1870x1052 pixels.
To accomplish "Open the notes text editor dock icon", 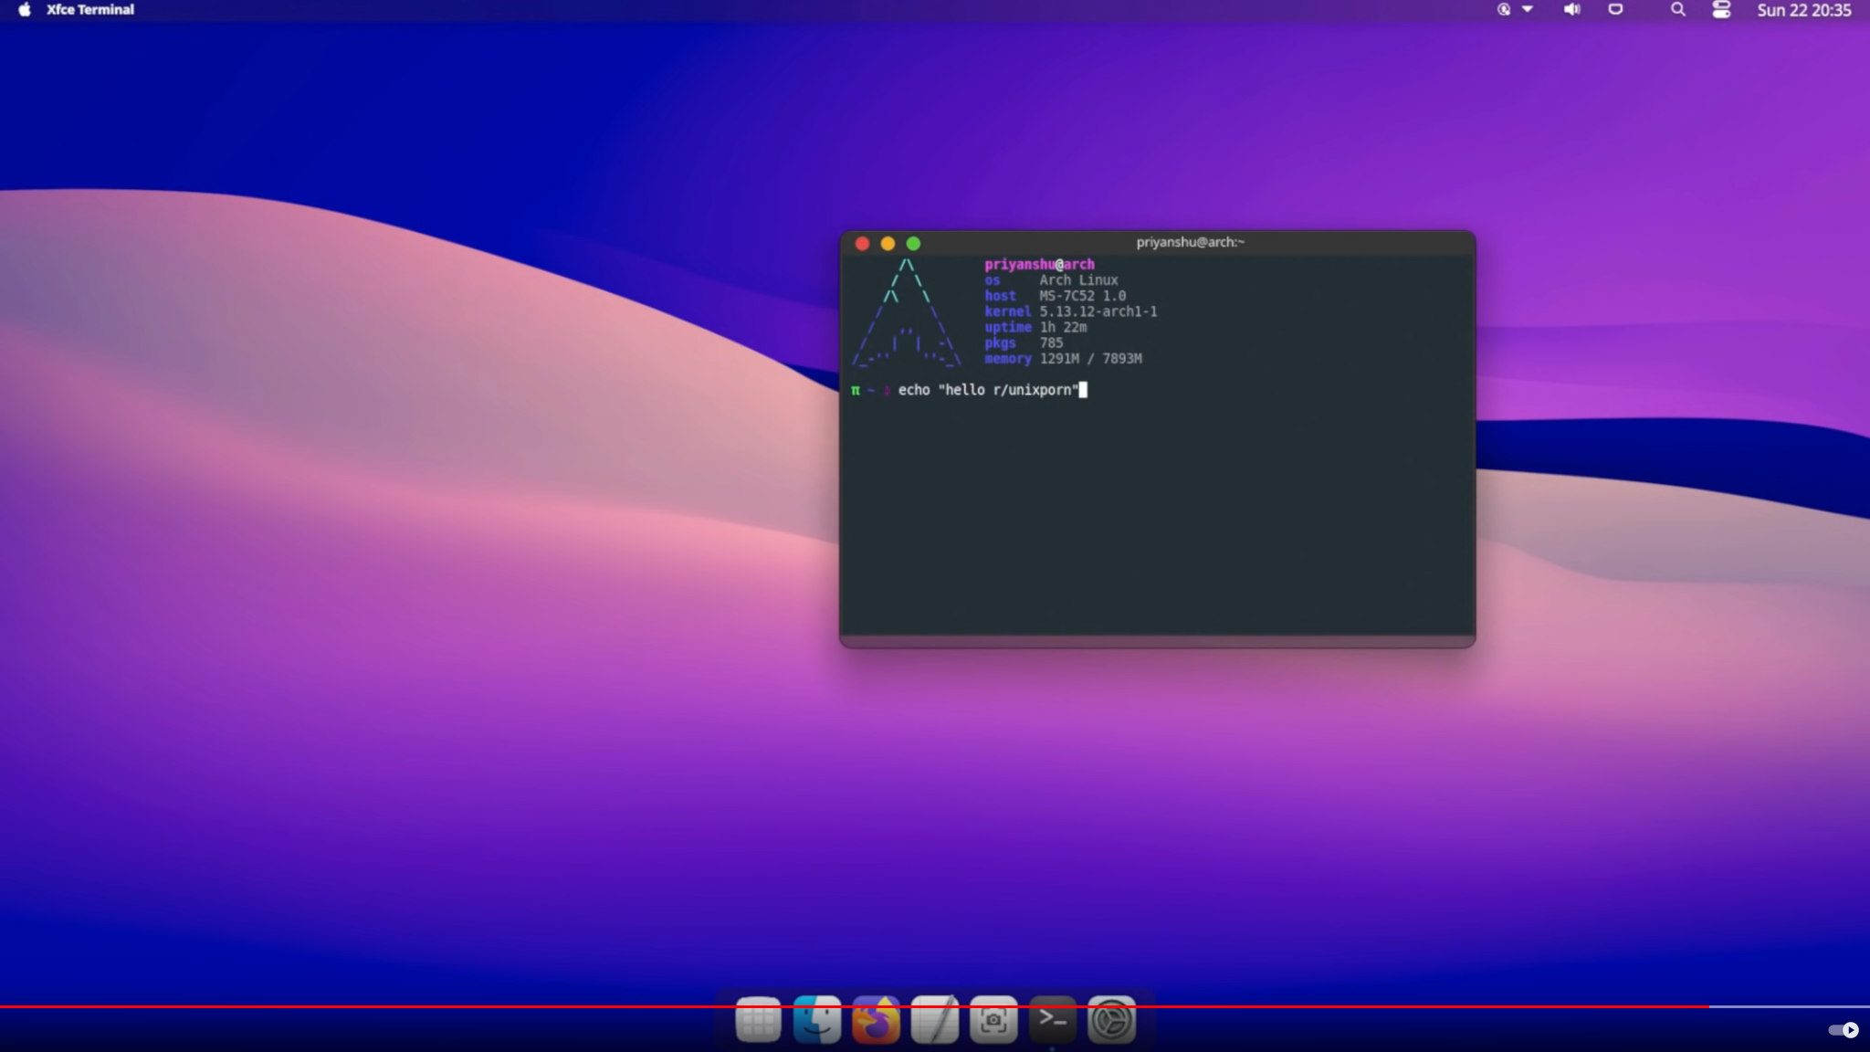I will point(934,1020).
